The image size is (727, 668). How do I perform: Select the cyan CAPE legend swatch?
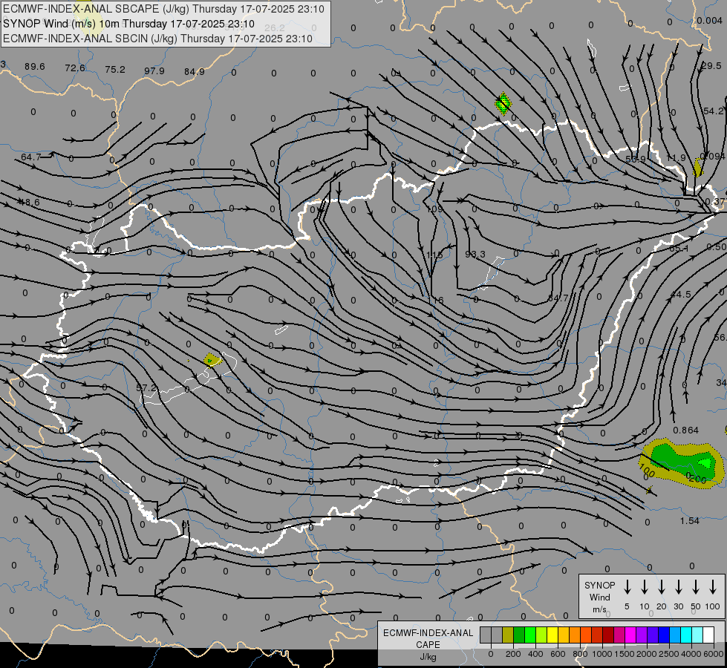coord(685,635)
